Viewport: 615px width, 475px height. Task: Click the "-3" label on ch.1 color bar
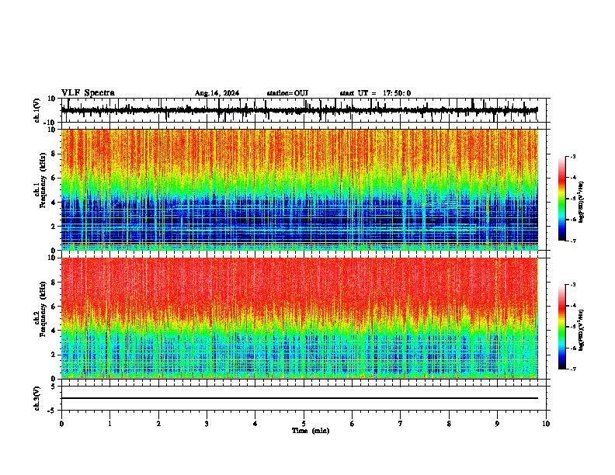(x=573, y=157)
